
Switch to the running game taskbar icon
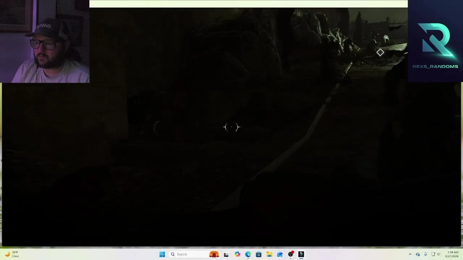click(x=301, y=254)
